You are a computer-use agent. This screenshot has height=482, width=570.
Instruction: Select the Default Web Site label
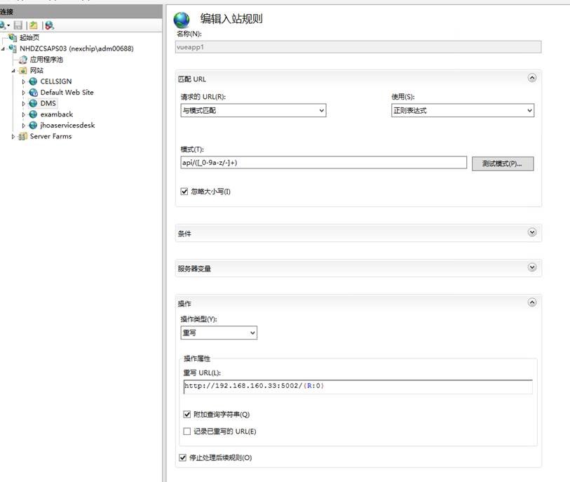coord(67,93)
